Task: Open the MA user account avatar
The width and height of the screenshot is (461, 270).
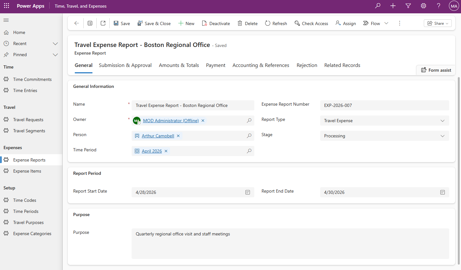Action: click(x=454, y=6)
